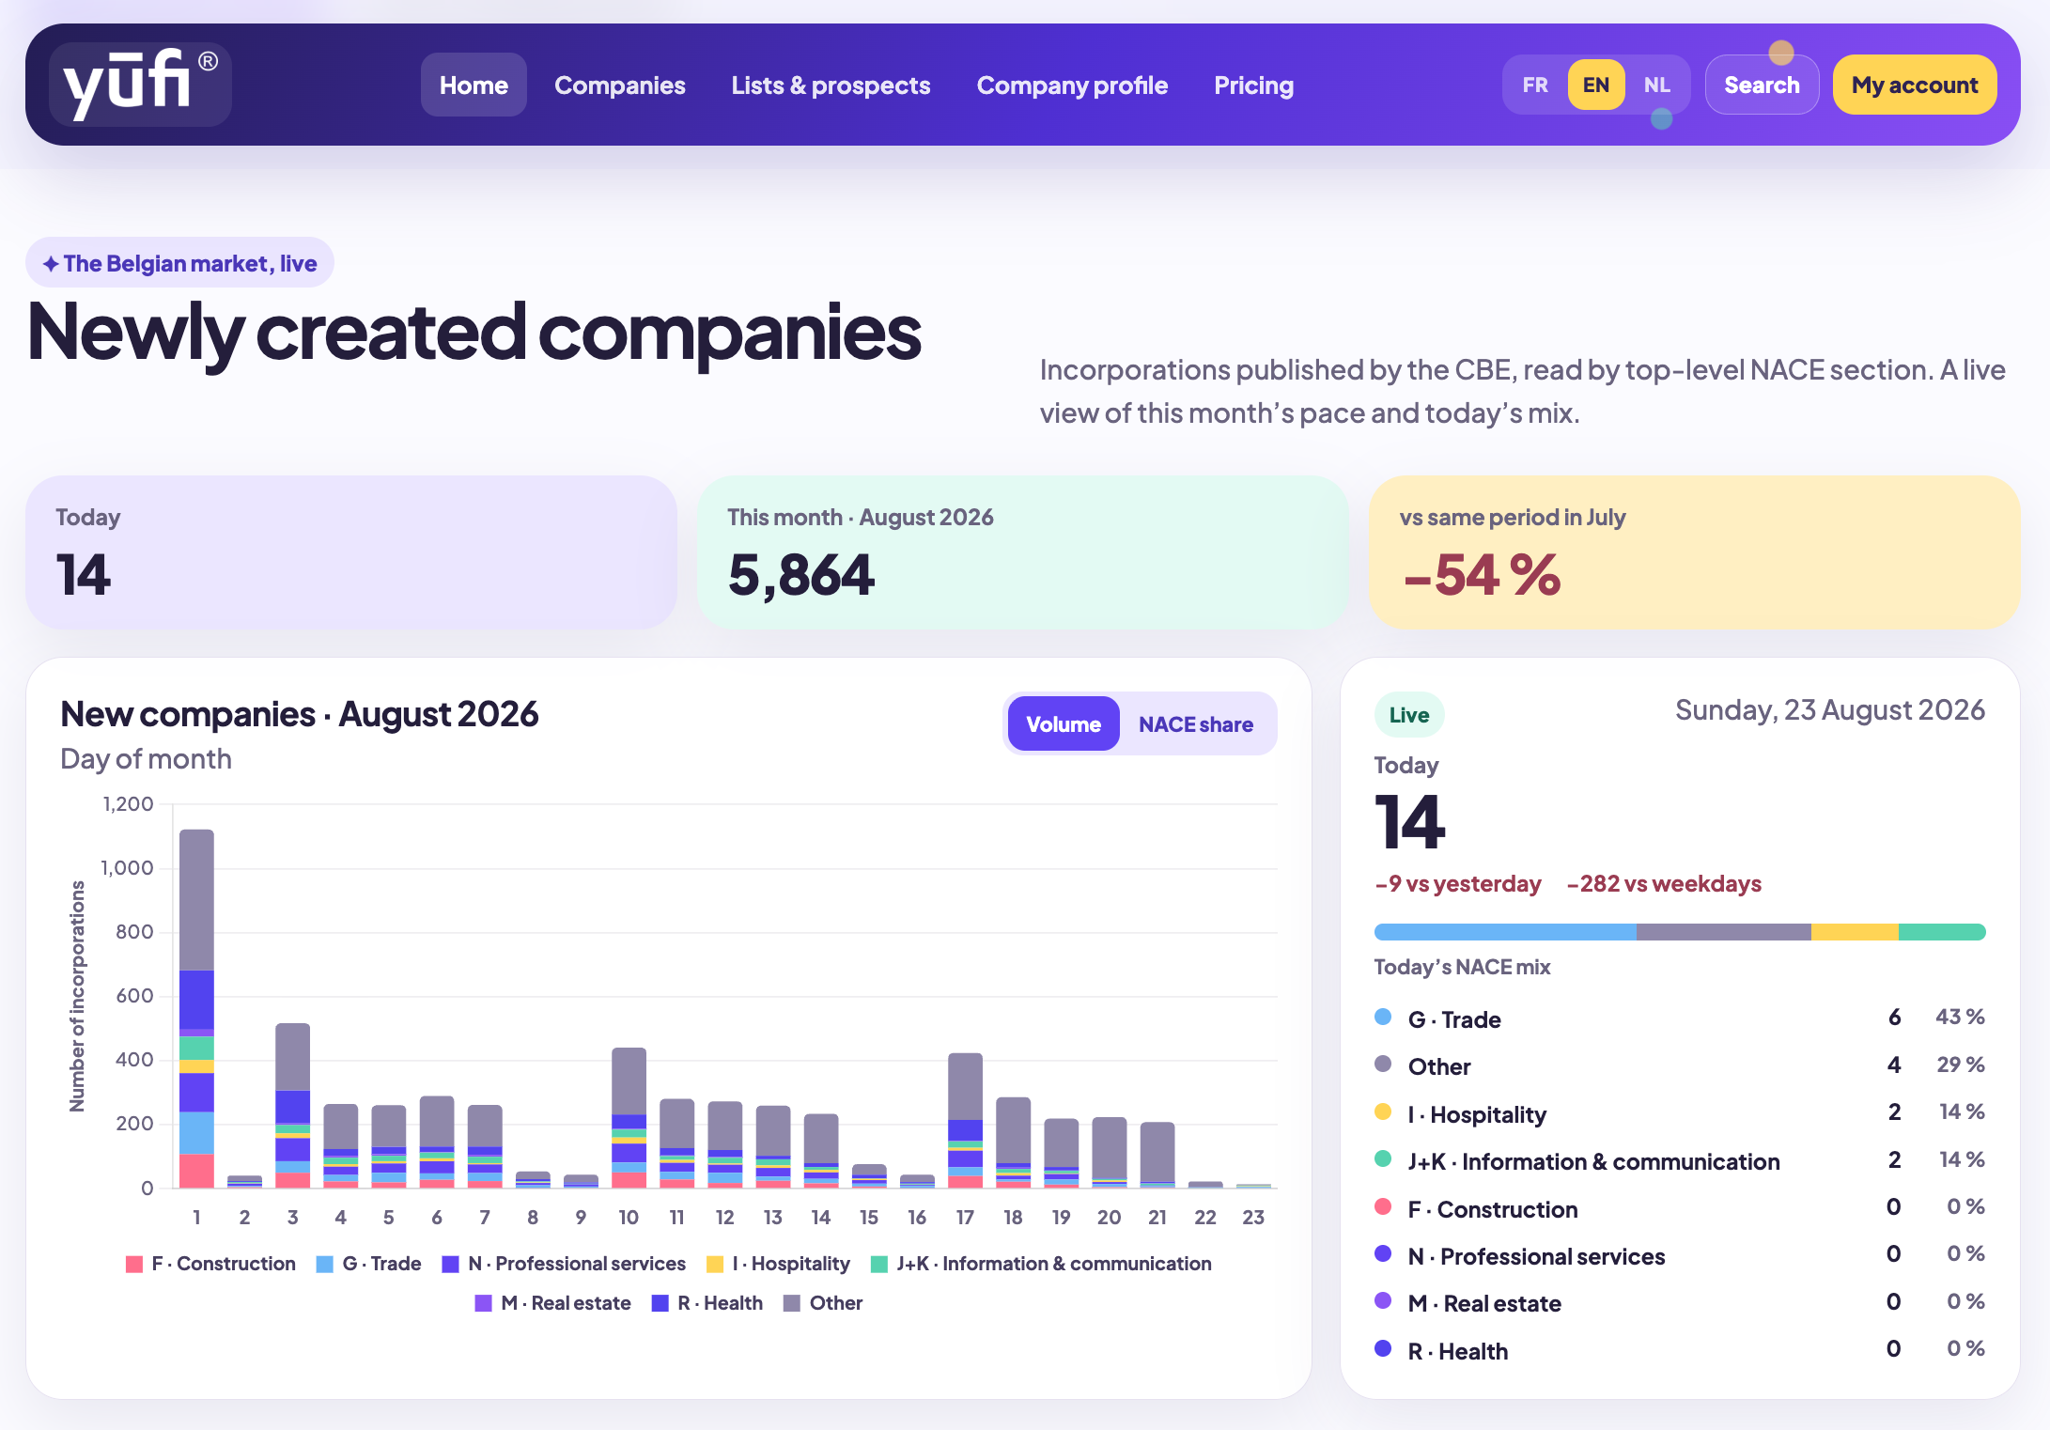Image resolution: width=2050 pixels, height=1430 pixels.
Task: Open Company profile menu item
Action: click(x=1072, y=85)
